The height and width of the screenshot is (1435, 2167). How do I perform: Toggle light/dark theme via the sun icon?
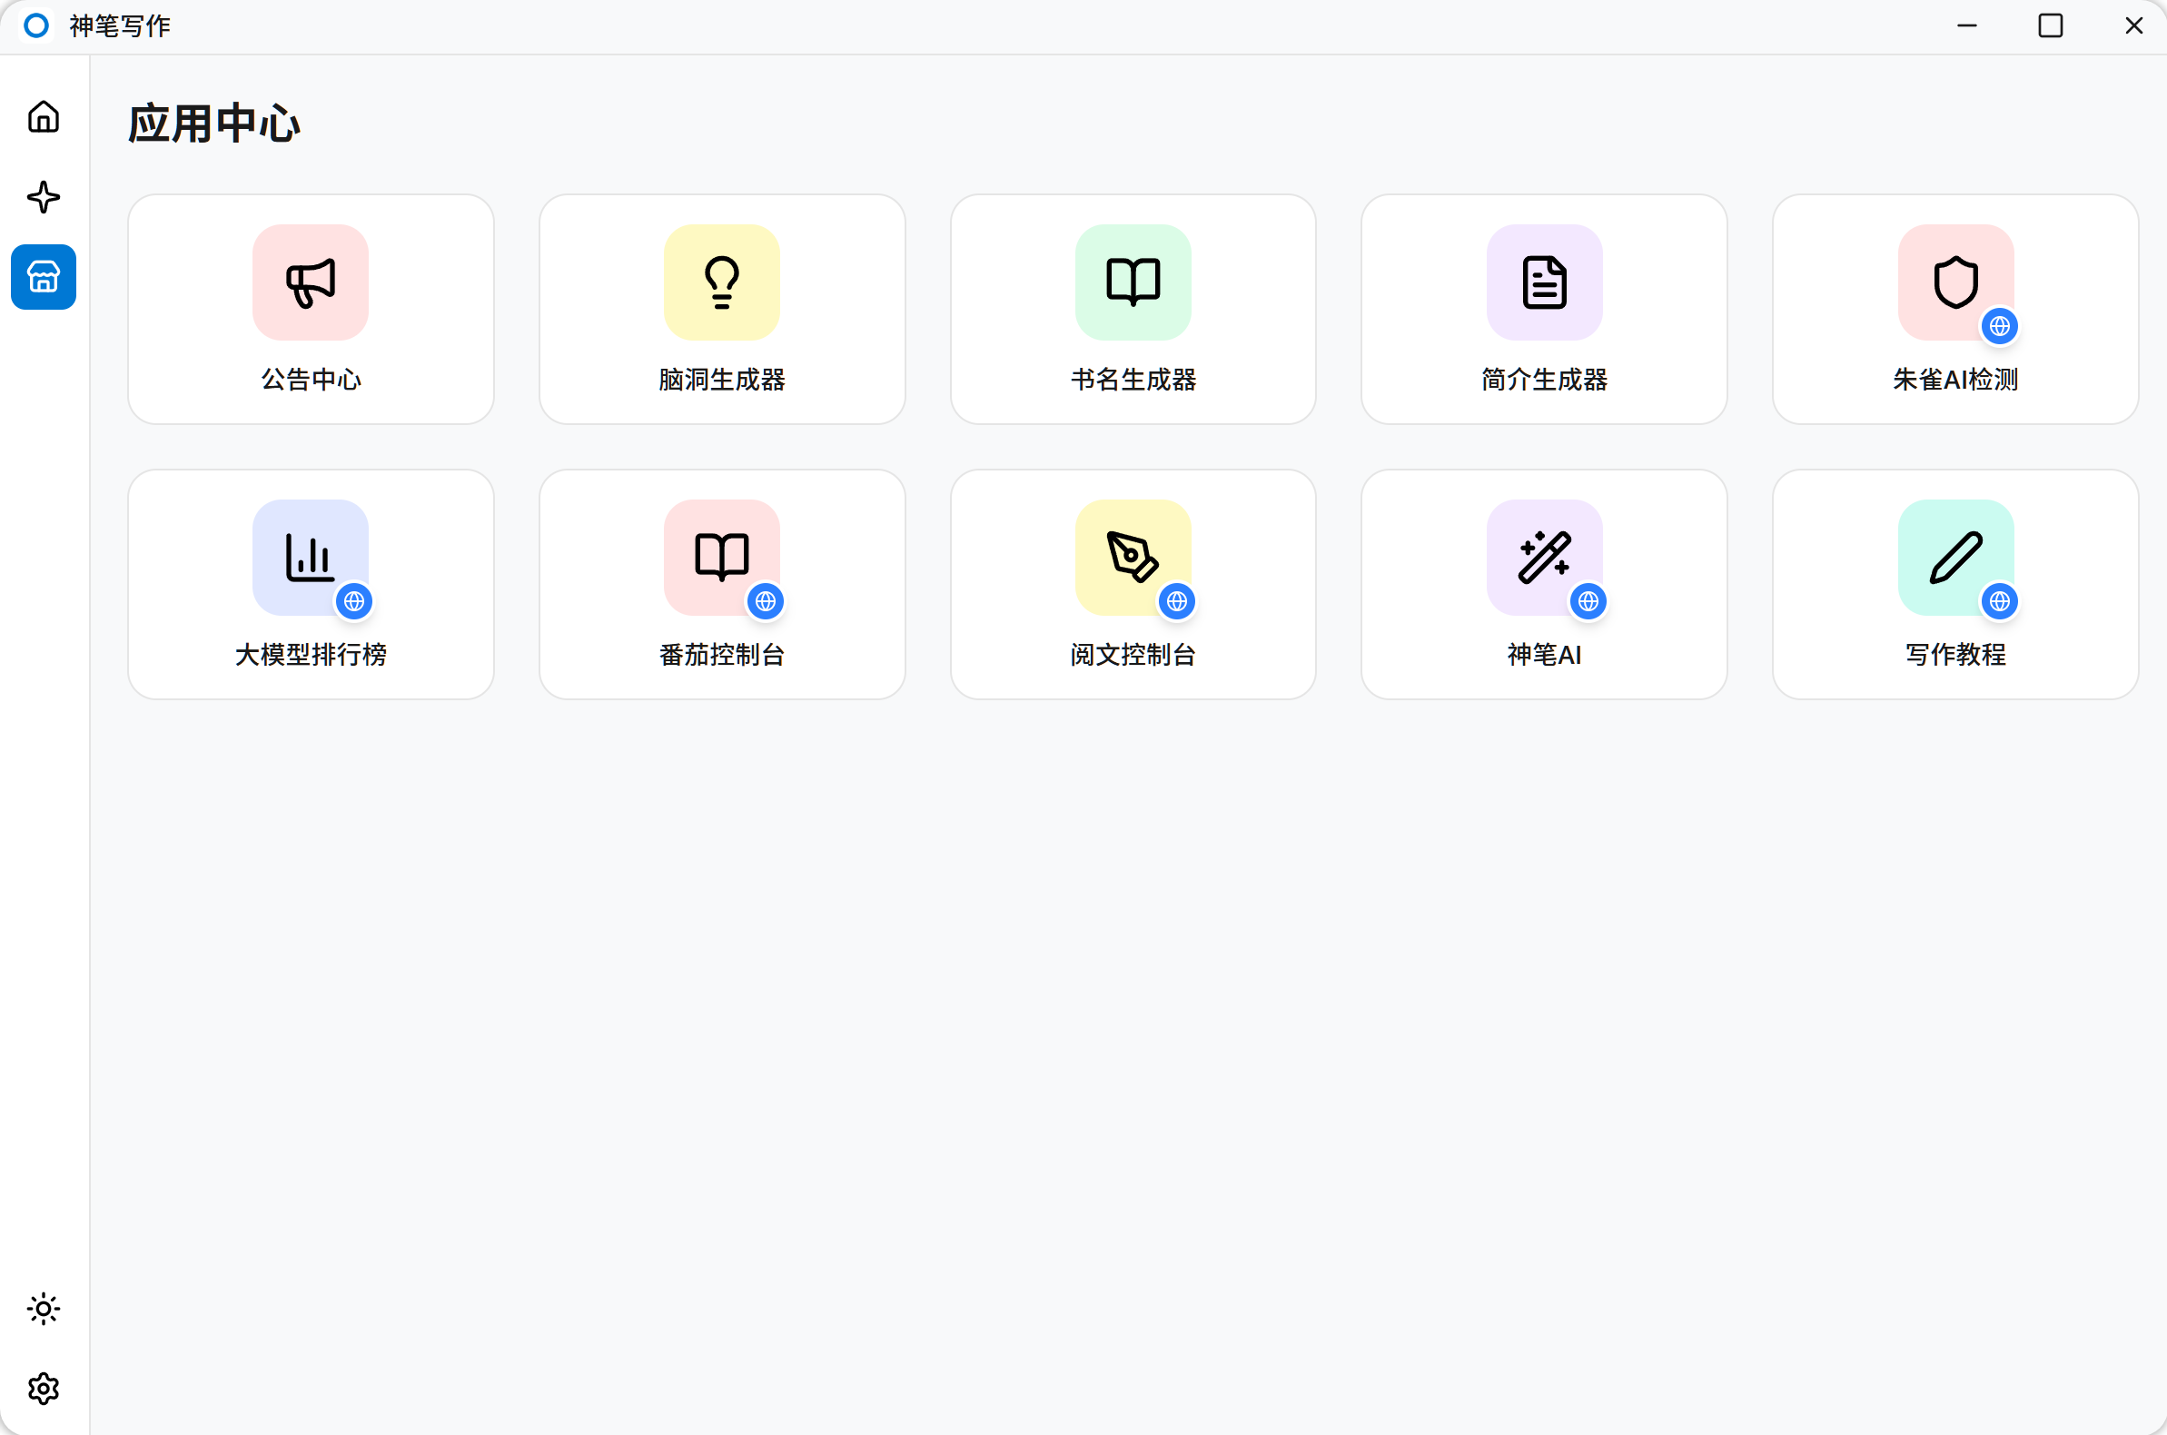point(43,1309)
